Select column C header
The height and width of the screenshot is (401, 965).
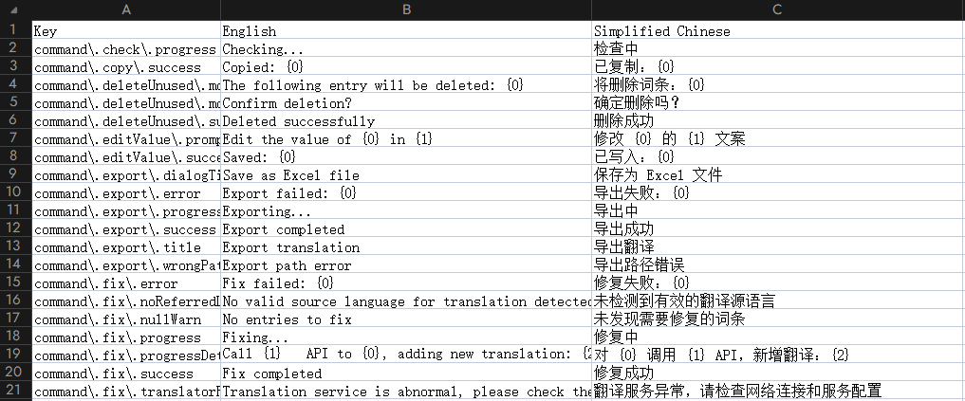778,9
